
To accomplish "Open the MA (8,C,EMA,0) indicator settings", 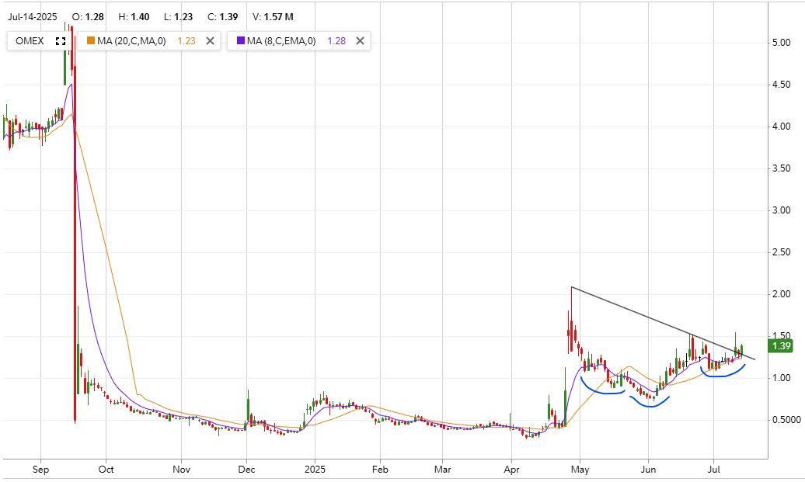I will click(281, 41).
